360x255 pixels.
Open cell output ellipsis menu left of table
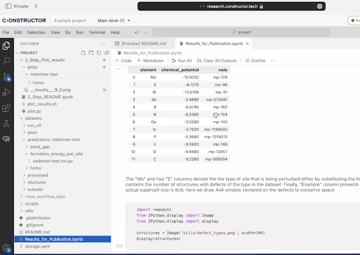click(x=118, y=69)
